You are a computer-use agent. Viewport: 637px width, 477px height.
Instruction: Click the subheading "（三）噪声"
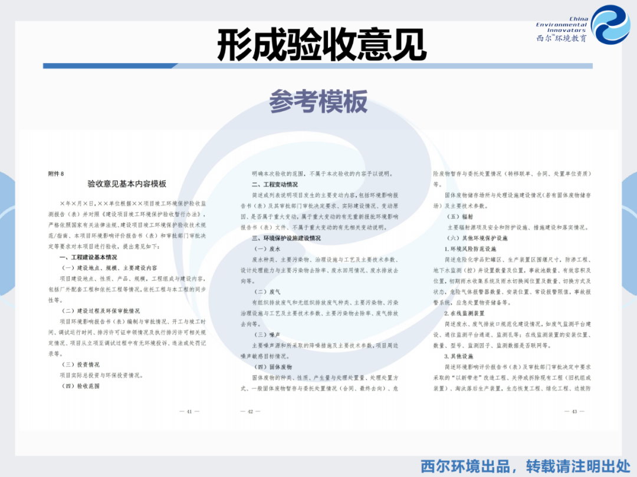pyautogui.click(x=267, y=334)
